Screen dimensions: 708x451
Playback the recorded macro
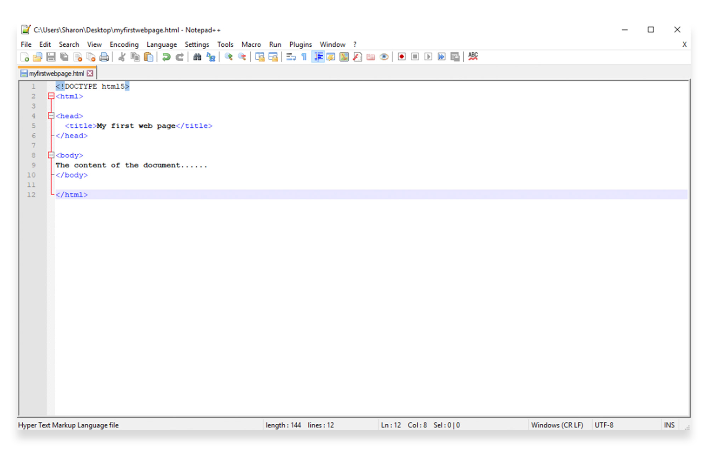(x=428, y=57)
